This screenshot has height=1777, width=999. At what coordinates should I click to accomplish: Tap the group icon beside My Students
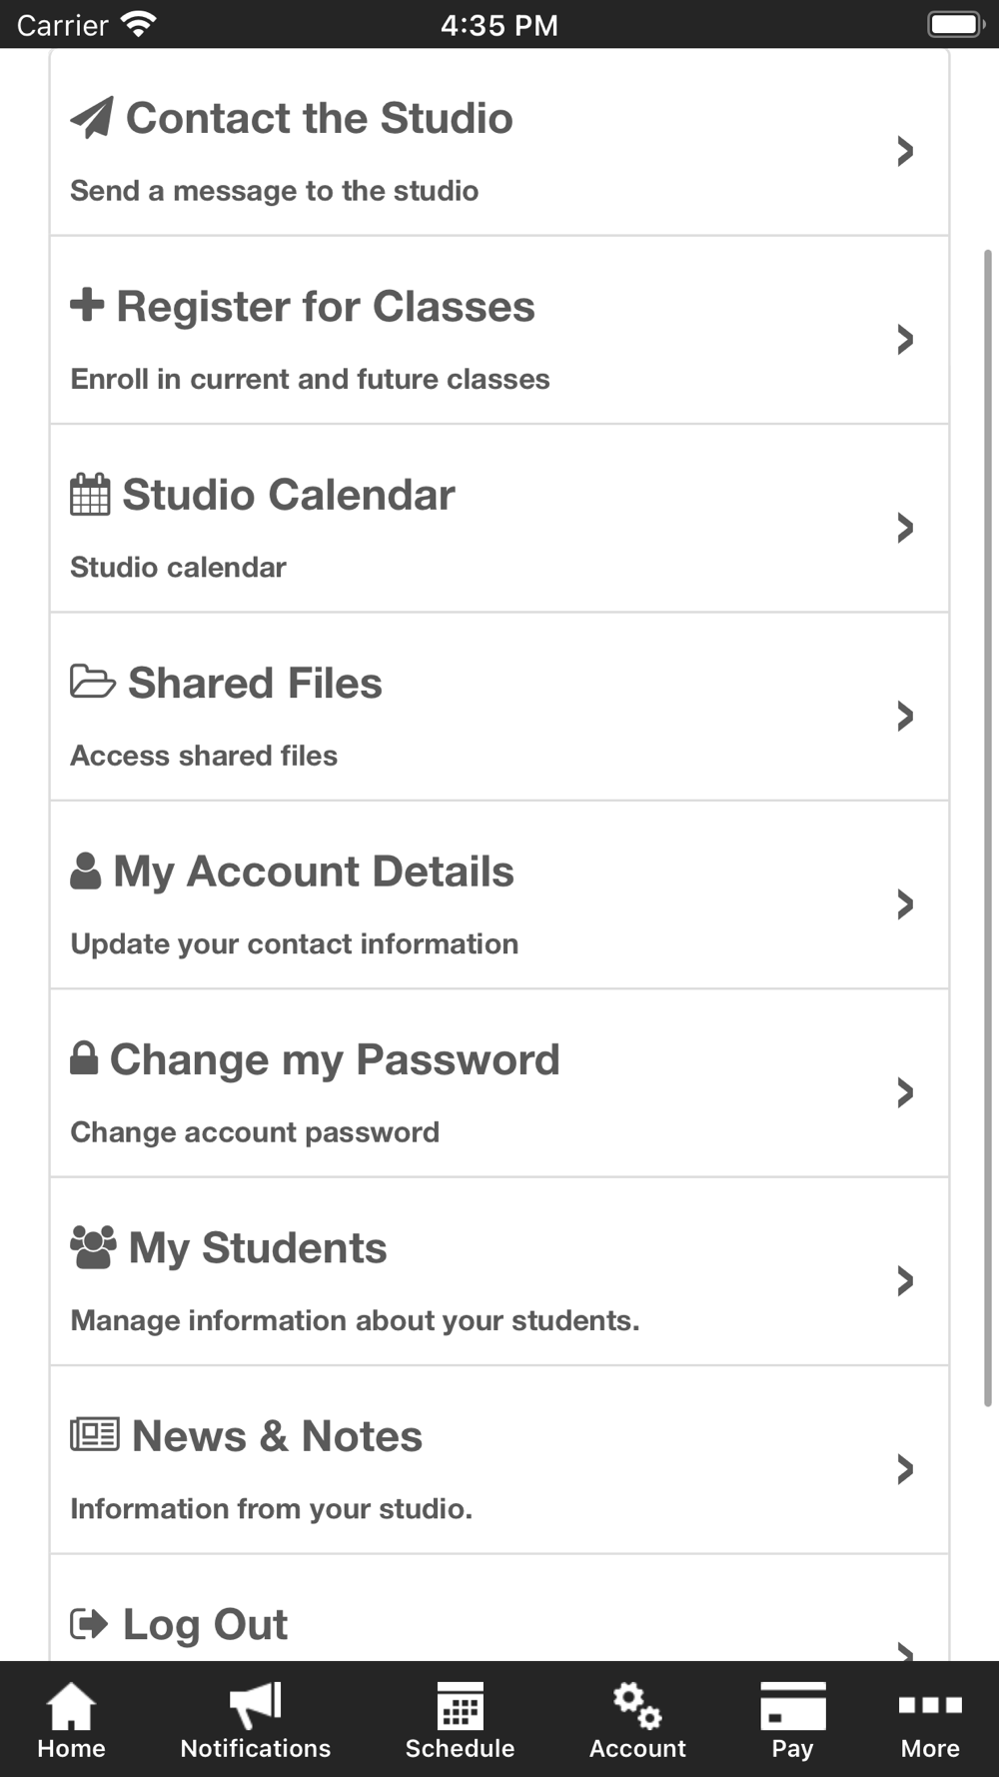[93, 1247]
